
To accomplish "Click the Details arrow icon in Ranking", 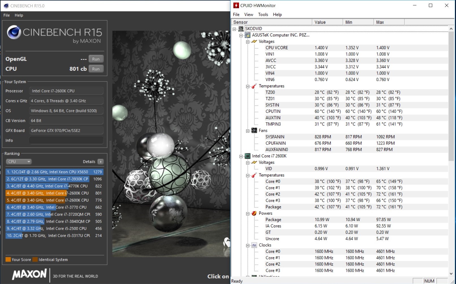I will (x=100, y=162).
